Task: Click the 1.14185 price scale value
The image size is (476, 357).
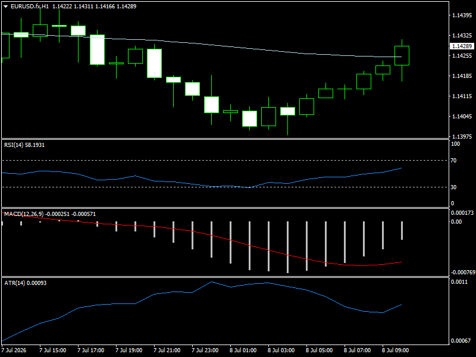Action: (462, 76)
